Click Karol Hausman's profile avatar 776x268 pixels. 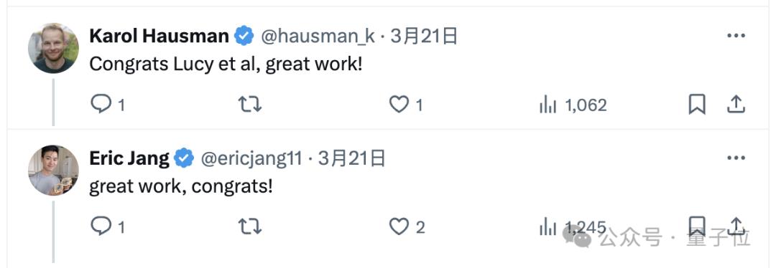(53, 48)
